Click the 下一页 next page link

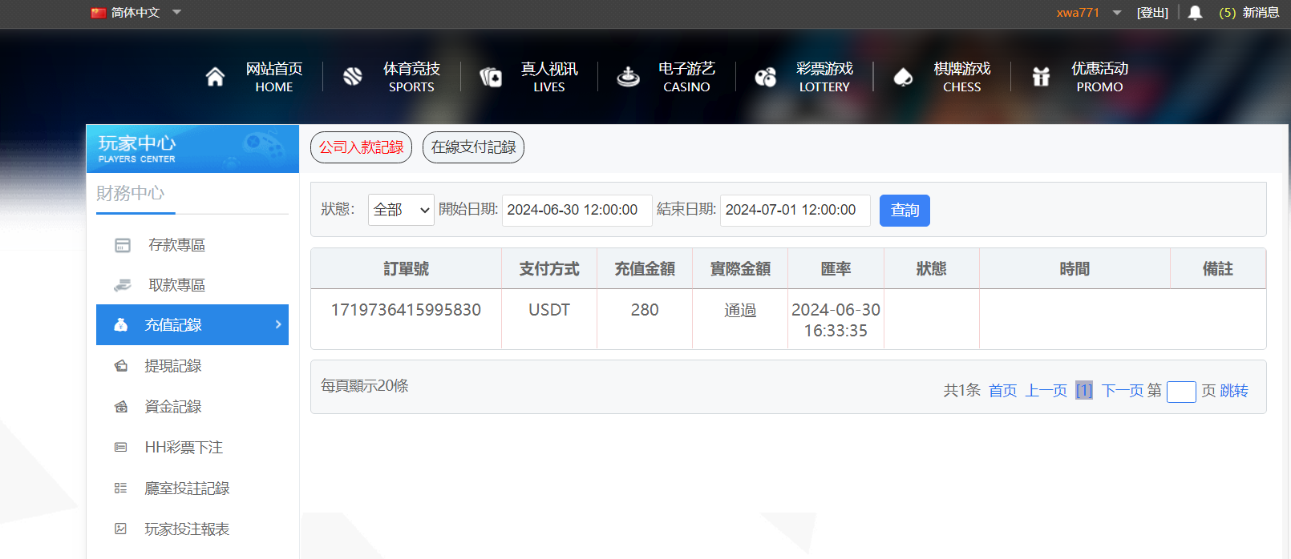[1122, 391]
